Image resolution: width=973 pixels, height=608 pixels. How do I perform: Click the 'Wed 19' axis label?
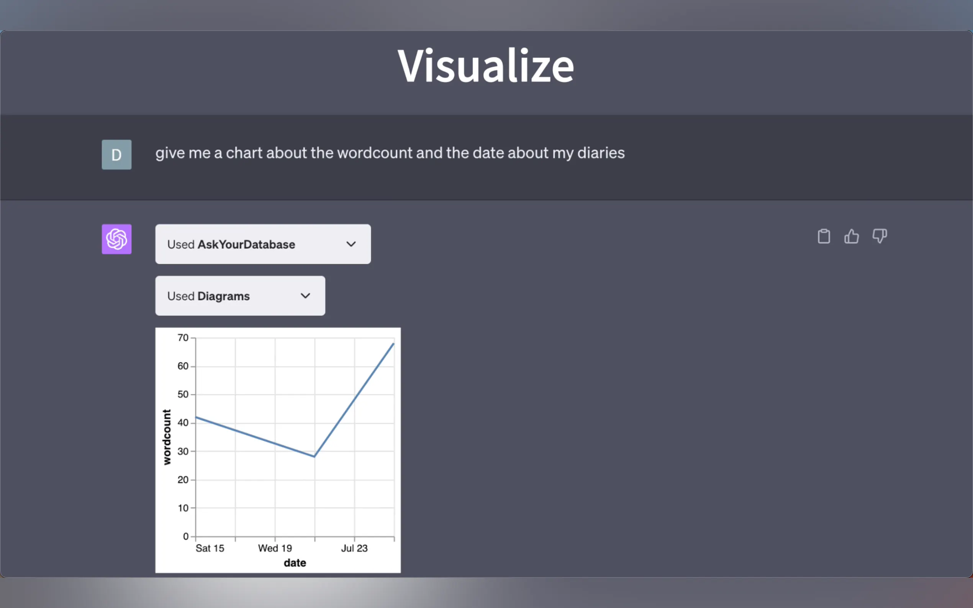click(x=275, y=548)
